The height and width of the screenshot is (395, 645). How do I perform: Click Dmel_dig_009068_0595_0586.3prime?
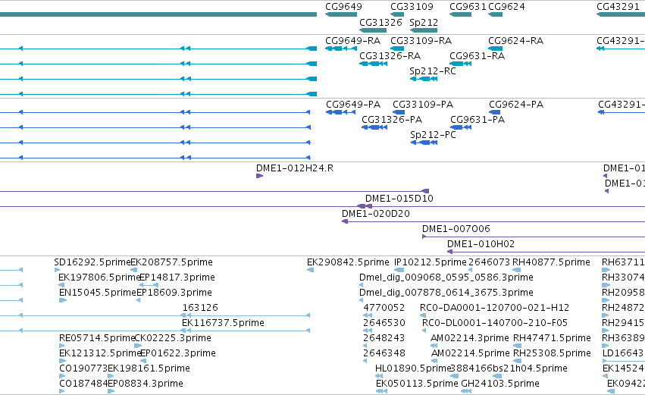pos(446,277)
